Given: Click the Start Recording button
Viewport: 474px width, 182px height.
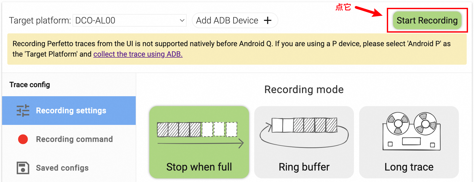Looking at the screenshot, I should [x=427, y=20].
